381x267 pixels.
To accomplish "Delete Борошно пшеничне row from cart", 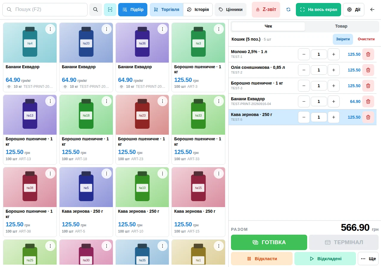I will click(368, 86).
